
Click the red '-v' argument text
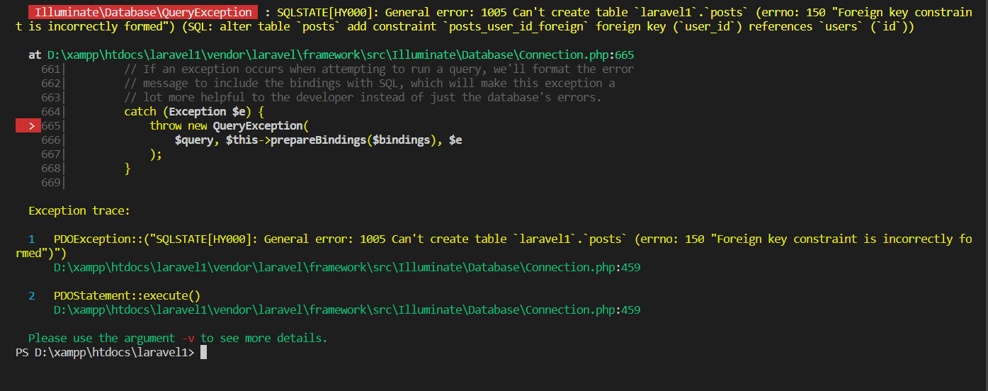point(188,338)
